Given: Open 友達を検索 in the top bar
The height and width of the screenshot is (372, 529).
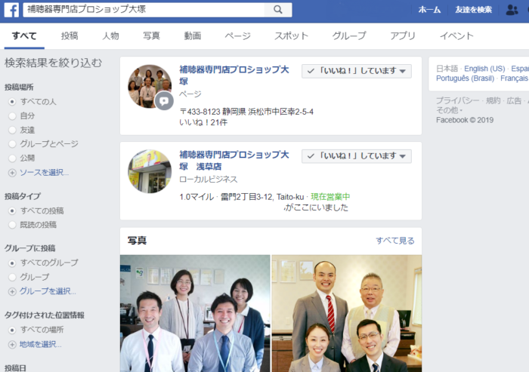Looking at the screenshot, I should [473, 10].
